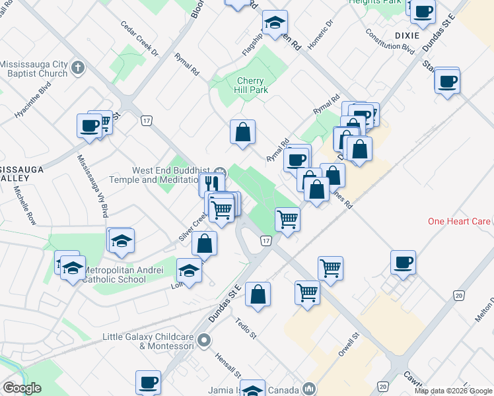Click the cafe marker near Rymal Rd east end
This screenshot has width=494, height=396.
[x=296, y=160]
